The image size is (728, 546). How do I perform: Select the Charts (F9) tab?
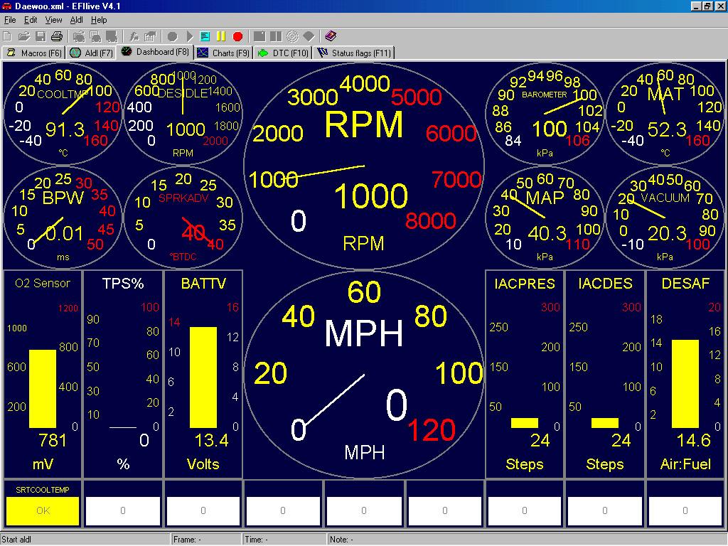223,53
